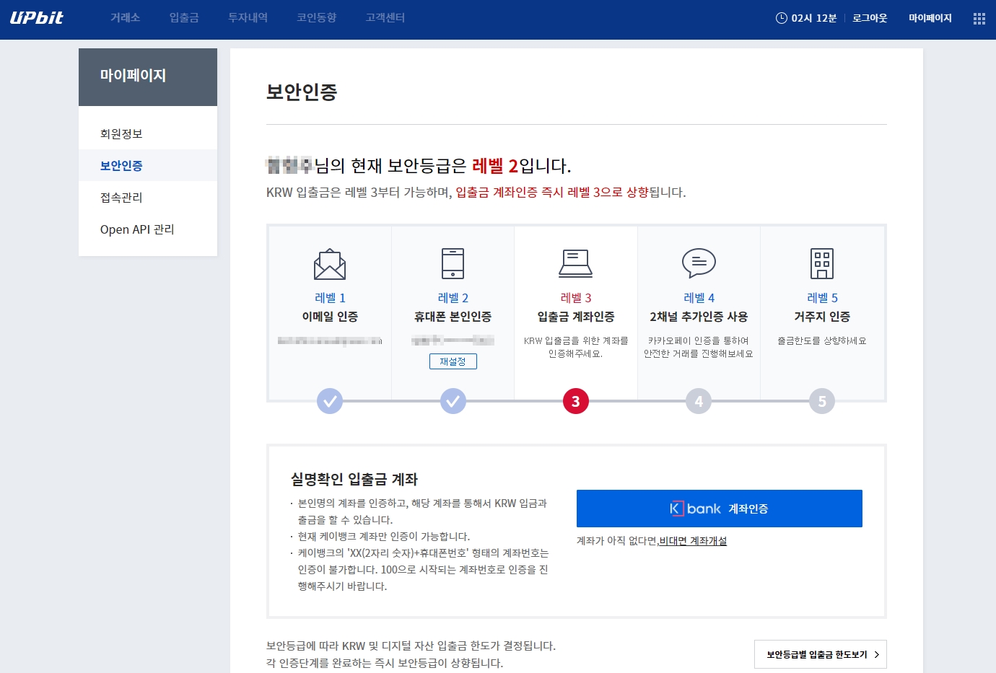The width and height of the screenshot is (996, 673).
Task: Click the chevron on 보안등급별 입출금 한도보기
Action: point(877,654)
